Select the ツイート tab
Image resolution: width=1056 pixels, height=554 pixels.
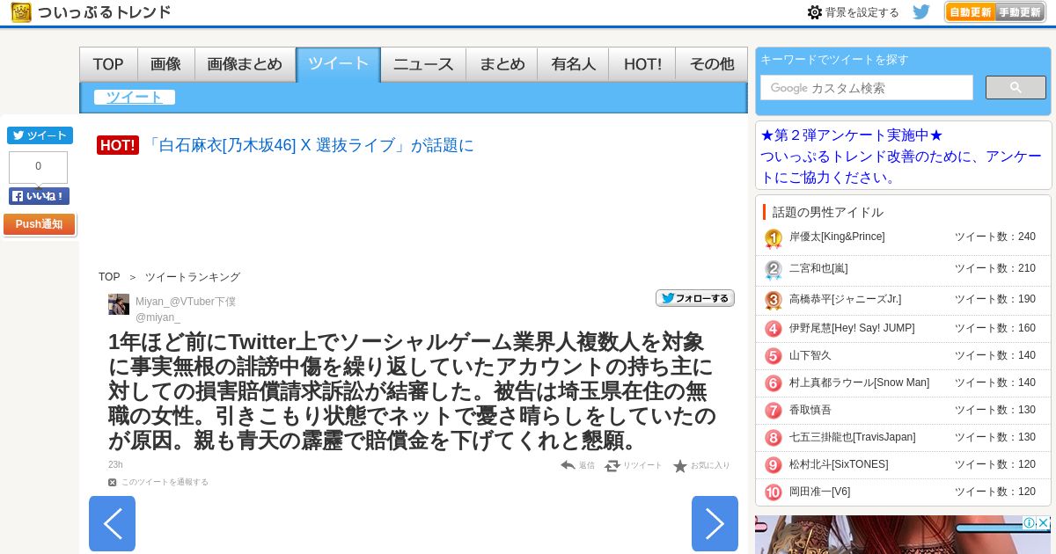pyautogui.click(x=338, y=64)
